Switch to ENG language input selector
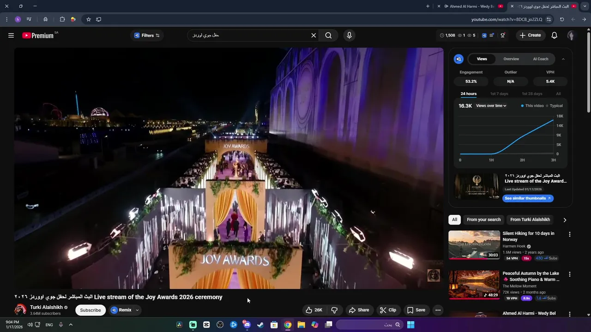 click(x=49, y=325)
